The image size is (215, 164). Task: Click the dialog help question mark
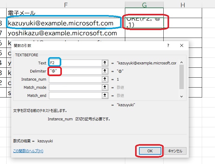click(168, 46)
